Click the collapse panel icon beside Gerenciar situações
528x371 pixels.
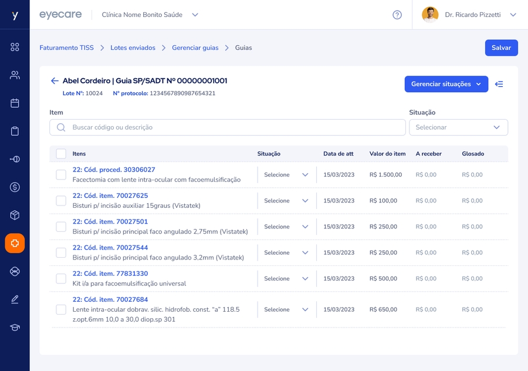pyautogui.click(x=499, y=84)
